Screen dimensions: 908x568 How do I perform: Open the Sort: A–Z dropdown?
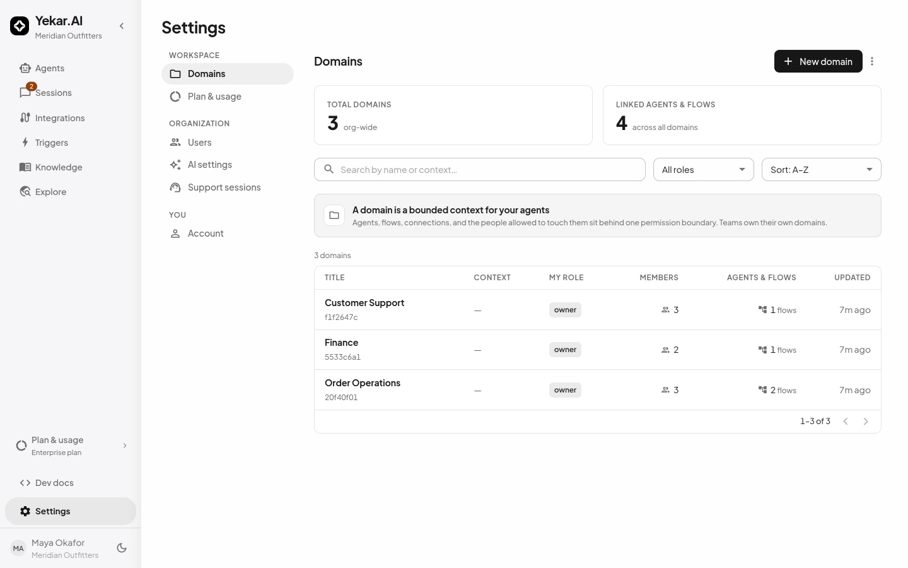point(822,170)
